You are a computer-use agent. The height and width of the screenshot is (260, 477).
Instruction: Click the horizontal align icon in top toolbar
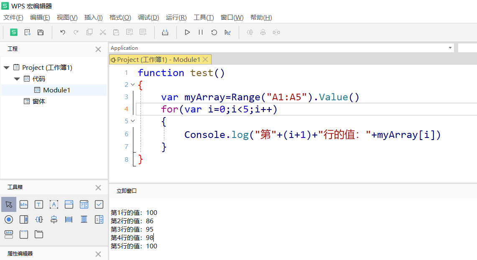click(250, 32)
